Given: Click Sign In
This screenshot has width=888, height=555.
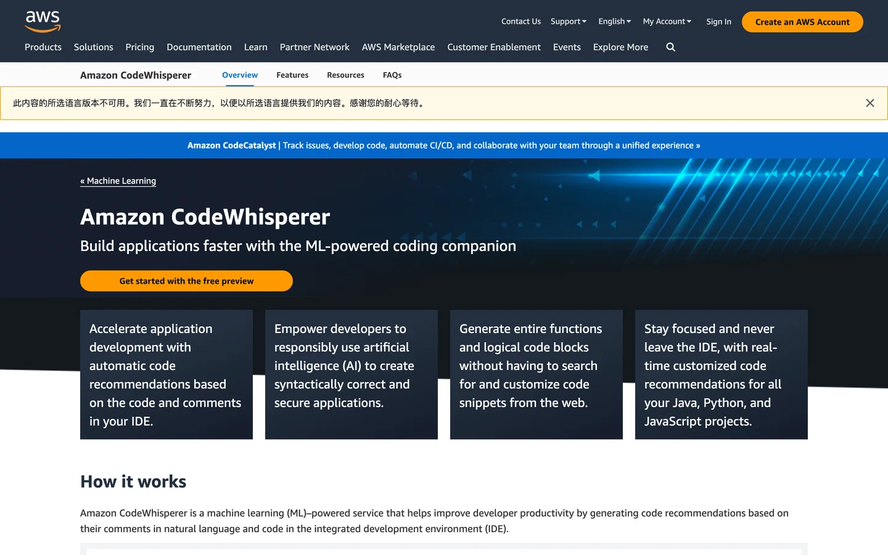Looking at the screenshot, I should coord(719,22).
